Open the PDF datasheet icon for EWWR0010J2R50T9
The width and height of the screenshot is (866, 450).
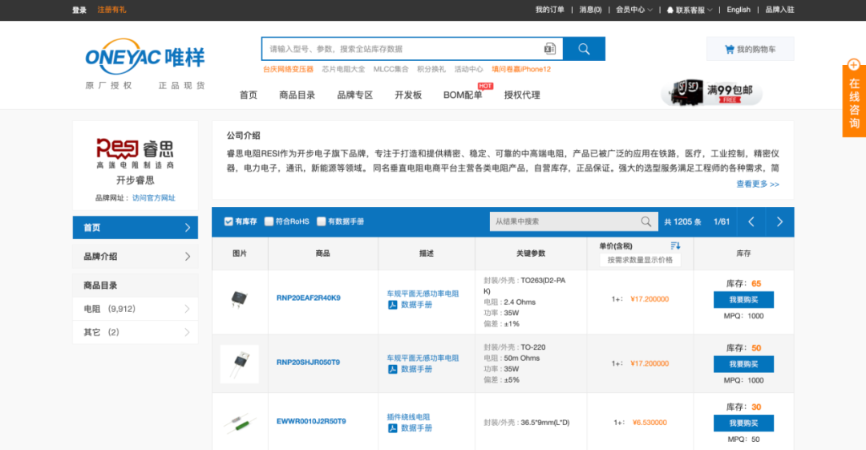coord(392,428)
